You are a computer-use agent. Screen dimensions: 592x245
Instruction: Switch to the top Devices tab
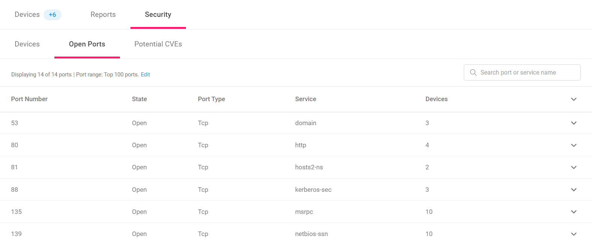pyautogui.click(x=27, y=15)
